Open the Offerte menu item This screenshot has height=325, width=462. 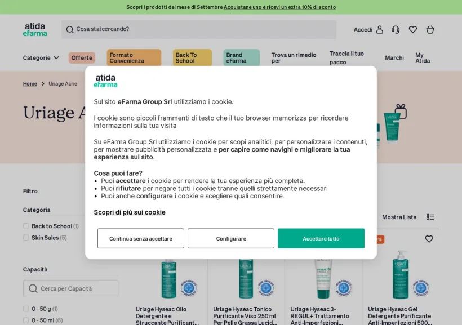pyautogui.click(x=82, y=58)
